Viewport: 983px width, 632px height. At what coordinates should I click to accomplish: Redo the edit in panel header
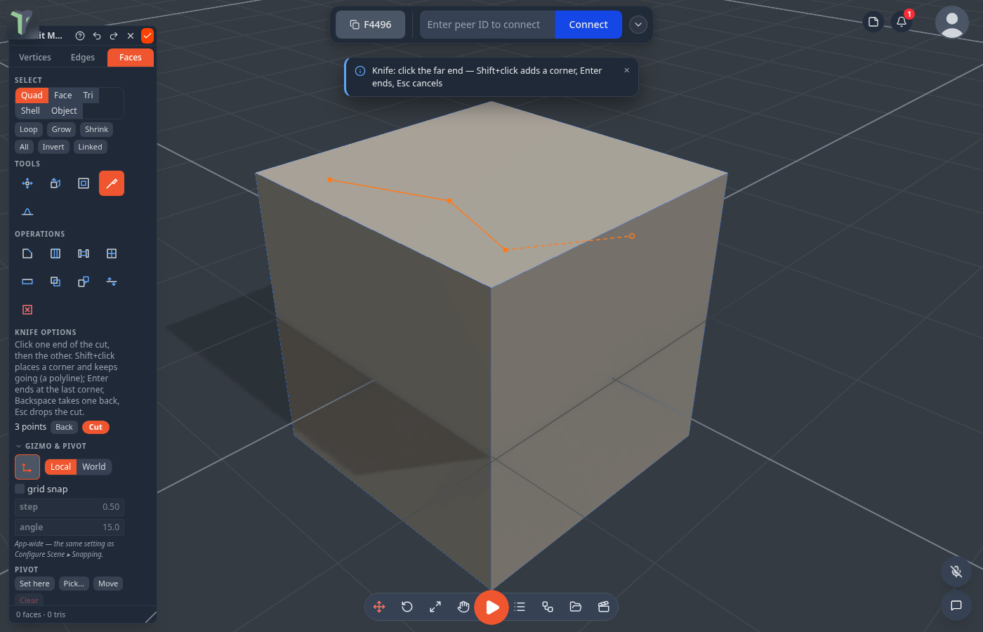point(114,36)
